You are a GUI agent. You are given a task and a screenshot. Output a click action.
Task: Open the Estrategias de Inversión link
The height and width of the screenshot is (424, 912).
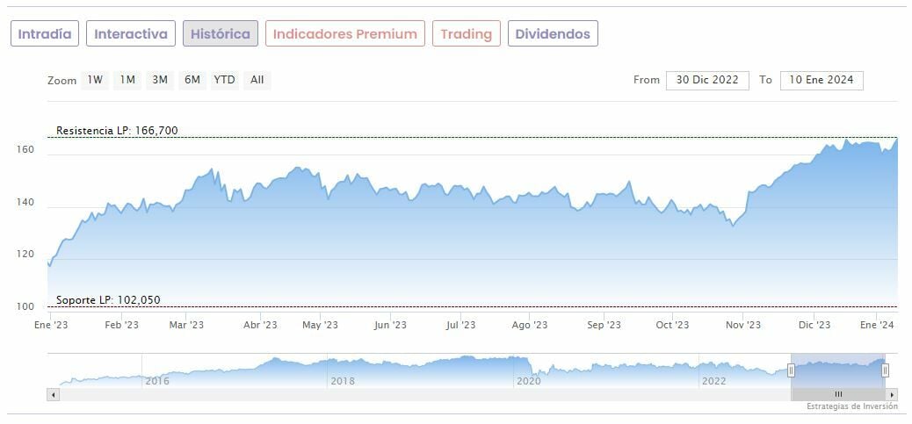[852, 407]
